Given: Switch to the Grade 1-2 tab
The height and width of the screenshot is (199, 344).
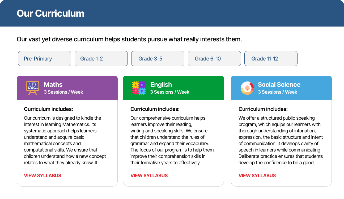Looking at the screenshot, I should click(x=101, y=59).
